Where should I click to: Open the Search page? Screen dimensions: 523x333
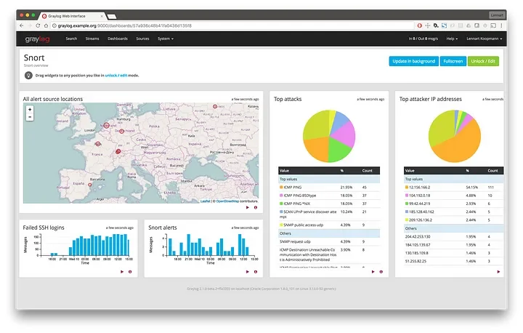71,39
